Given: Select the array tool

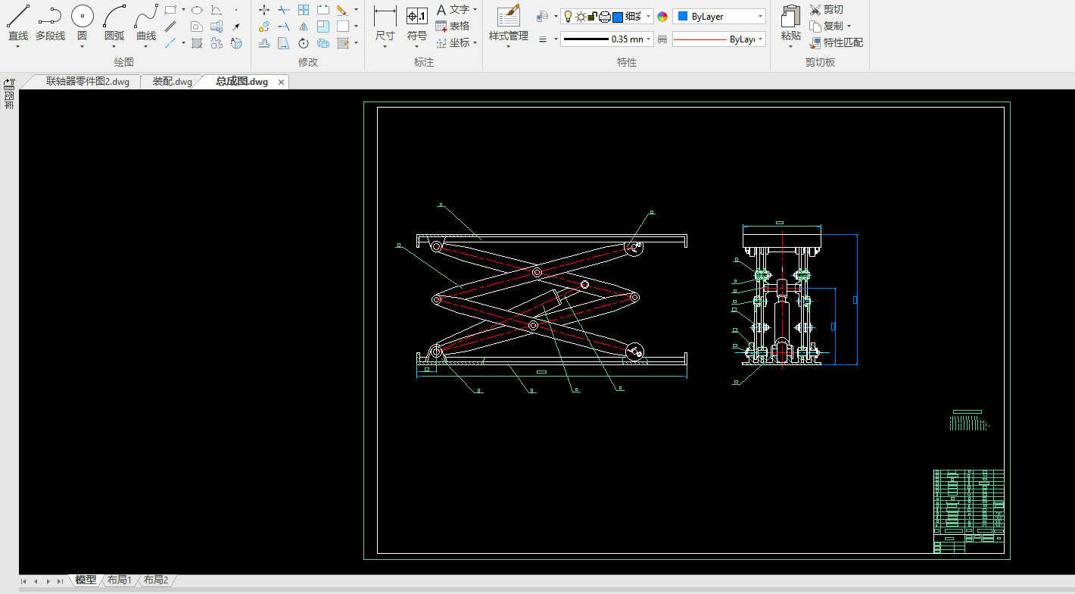Looking at the screenshot, I should point(304,10).
